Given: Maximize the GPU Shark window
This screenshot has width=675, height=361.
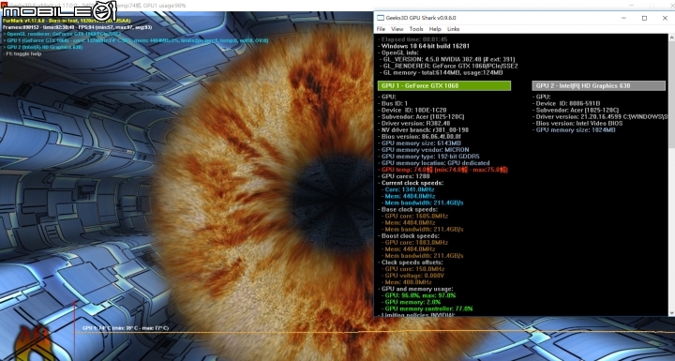Looking at the screenshot, I should tap(644, 18).
